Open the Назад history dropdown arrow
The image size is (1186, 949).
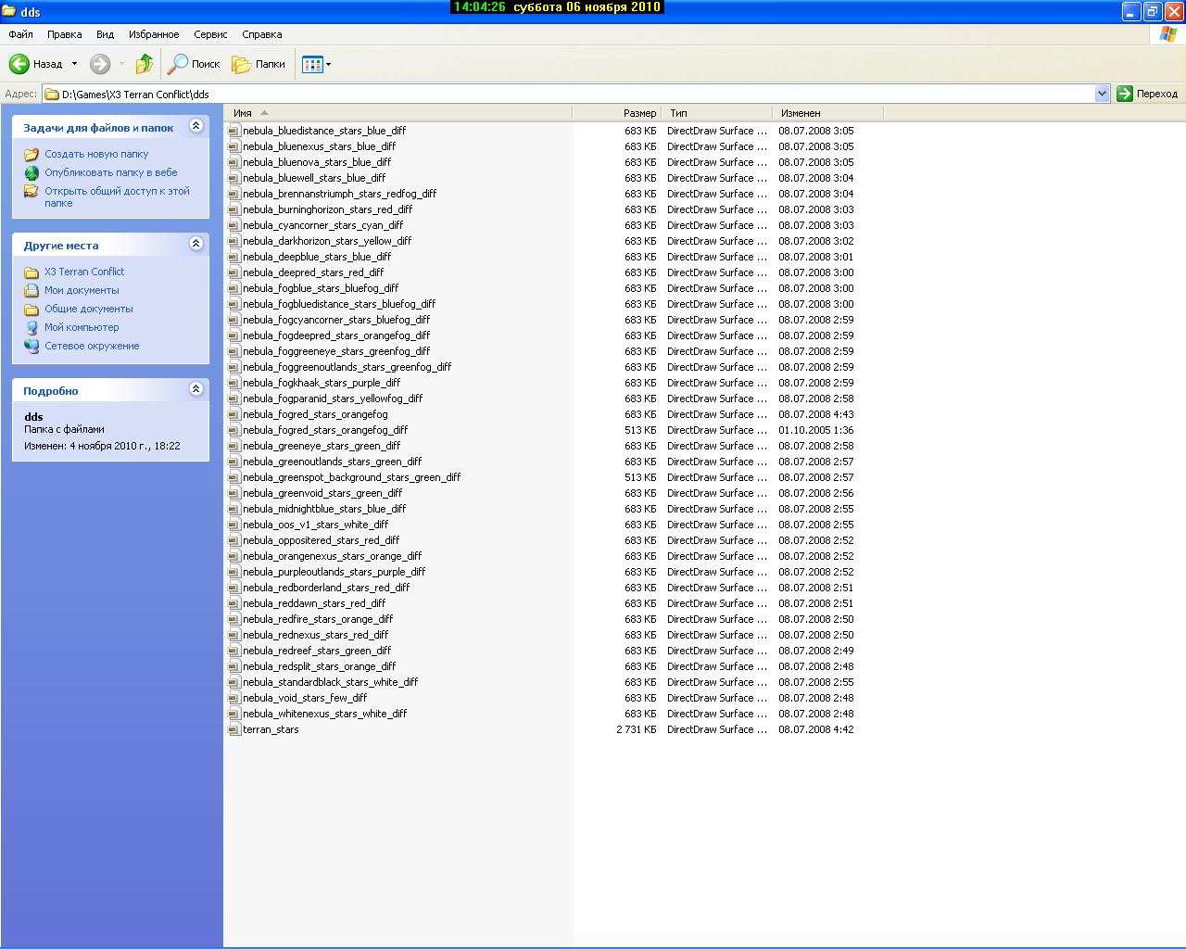click(x=74, y=64)
